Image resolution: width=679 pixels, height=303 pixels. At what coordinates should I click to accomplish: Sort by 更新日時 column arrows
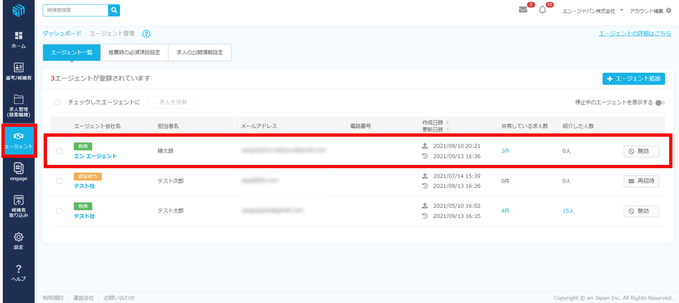(x=448, y=130)
